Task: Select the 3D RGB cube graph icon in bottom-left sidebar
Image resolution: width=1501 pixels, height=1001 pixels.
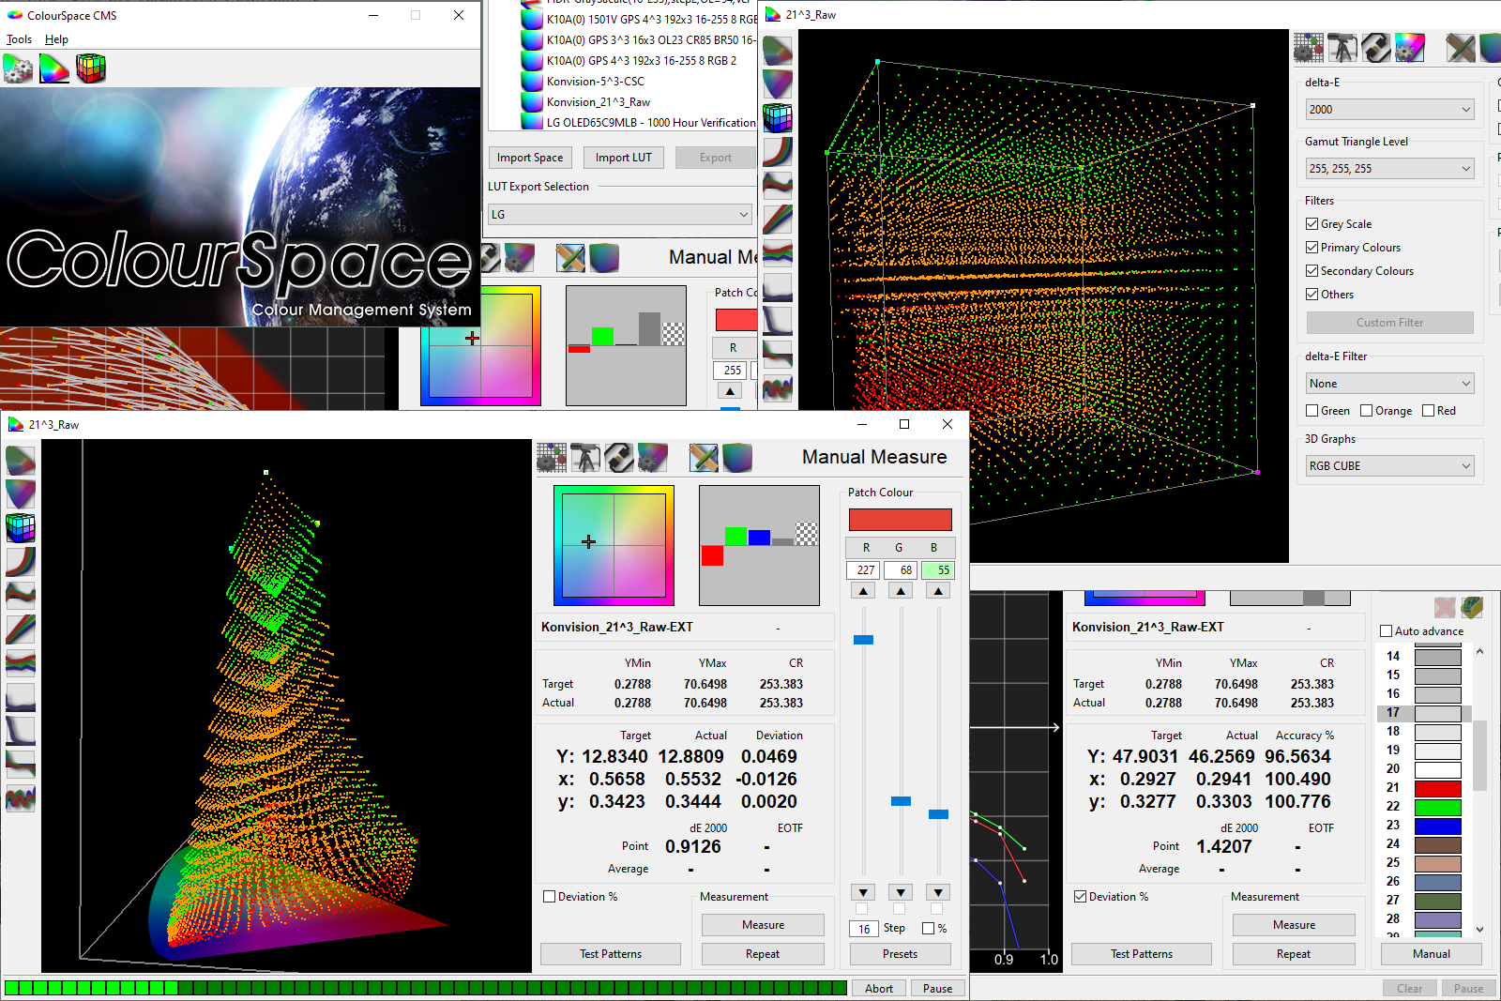Action: pos(21,528)
